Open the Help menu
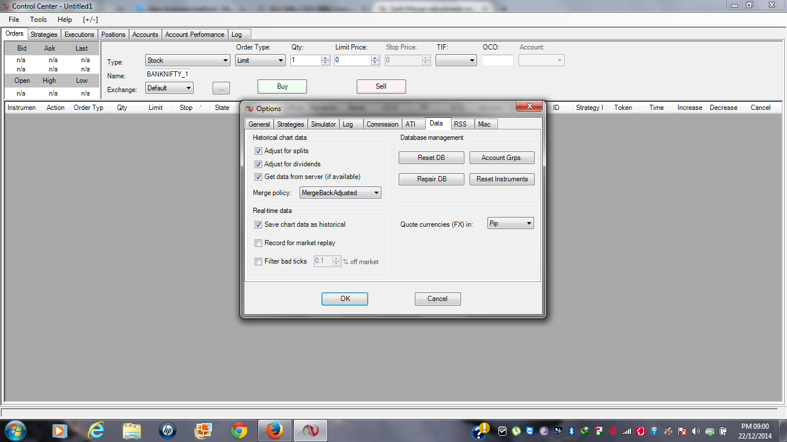Screen dimensions: 787x442 click(65, 20)
